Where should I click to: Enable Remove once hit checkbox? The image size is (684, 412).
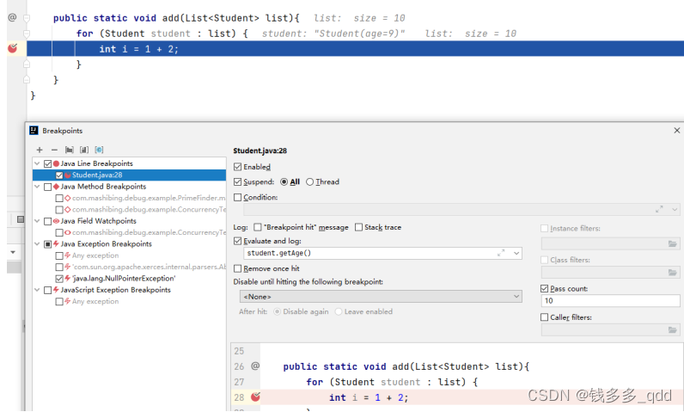tap(238, 268)
